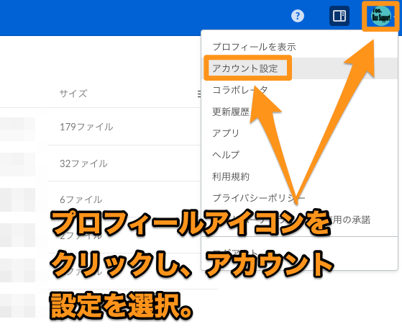The width and height of the screenshot is (402, 332).
Task: Open the help question mark icon
Action: pyautogui.click(x=298, y=16)
